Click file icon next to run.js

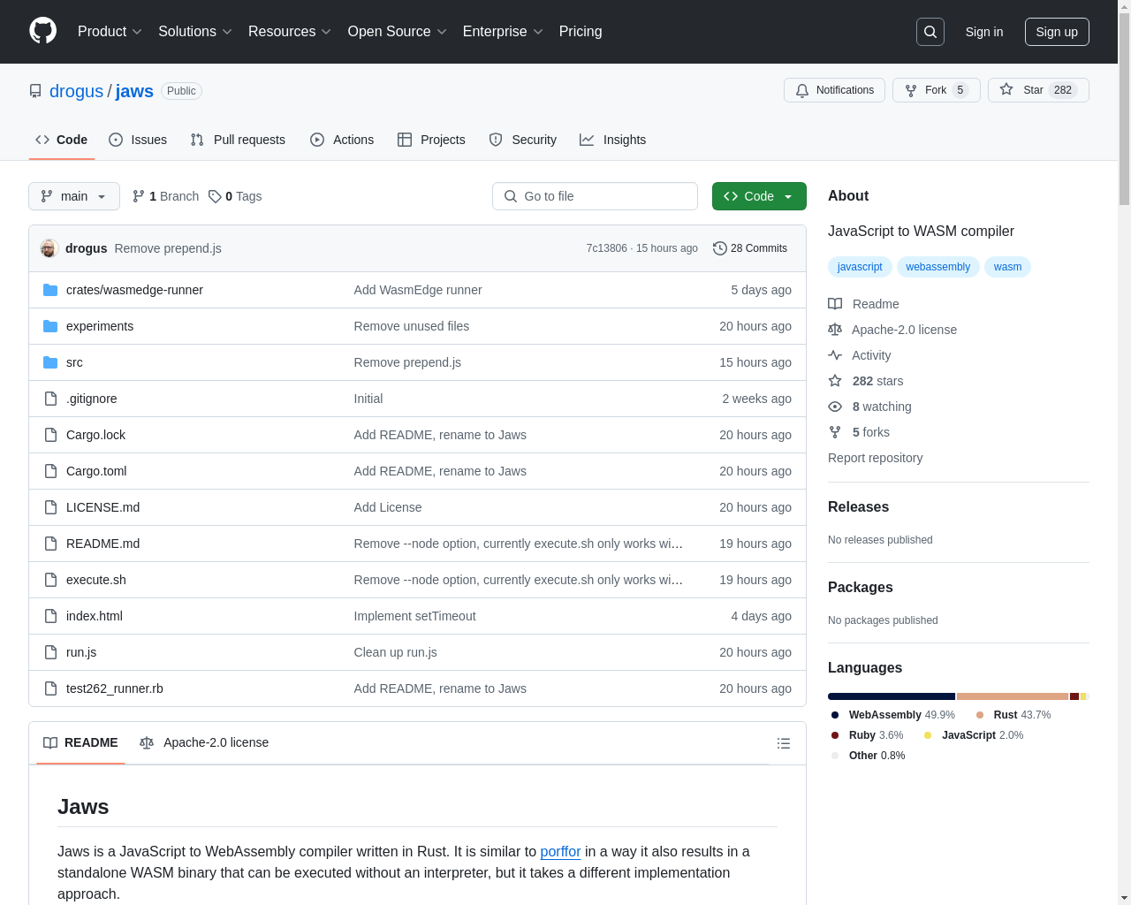coord(50,652)
